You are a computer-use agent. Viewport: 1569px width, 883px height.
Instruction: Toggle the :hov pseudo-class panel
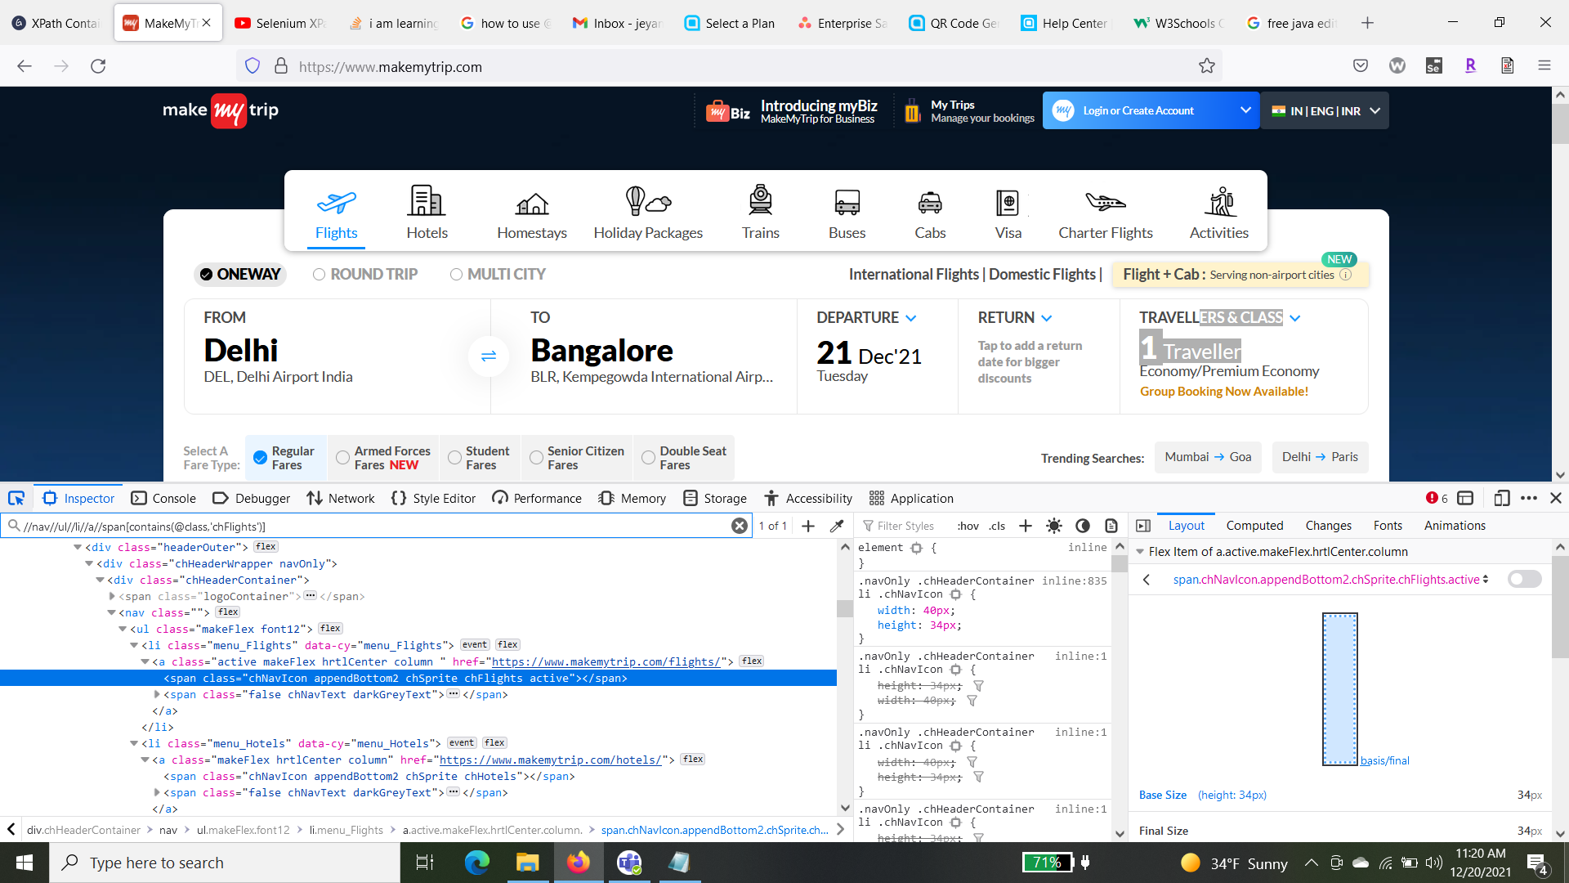[968, 526]
